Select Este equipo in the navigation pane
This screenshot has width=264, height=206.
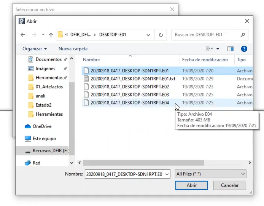(x=44, y=138)
